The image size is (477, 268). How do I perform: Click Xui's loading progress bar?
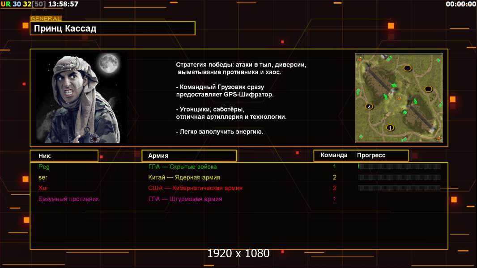[x=399, y=188]
